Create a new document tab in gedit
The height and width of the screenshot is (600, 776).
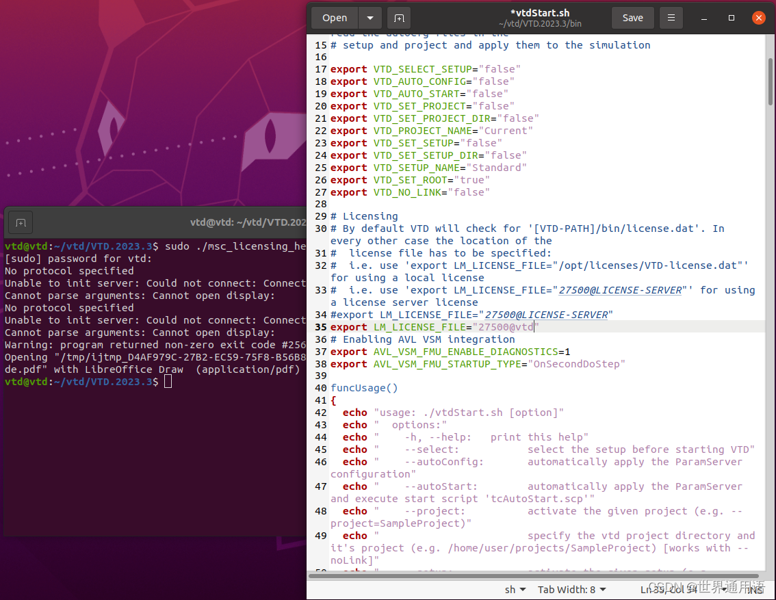click(x=399, y=18)
